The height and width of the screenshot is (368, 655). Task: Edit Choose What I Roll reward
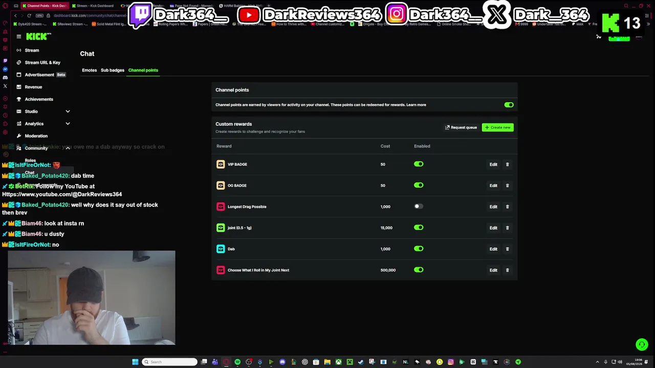click(493, 270)
